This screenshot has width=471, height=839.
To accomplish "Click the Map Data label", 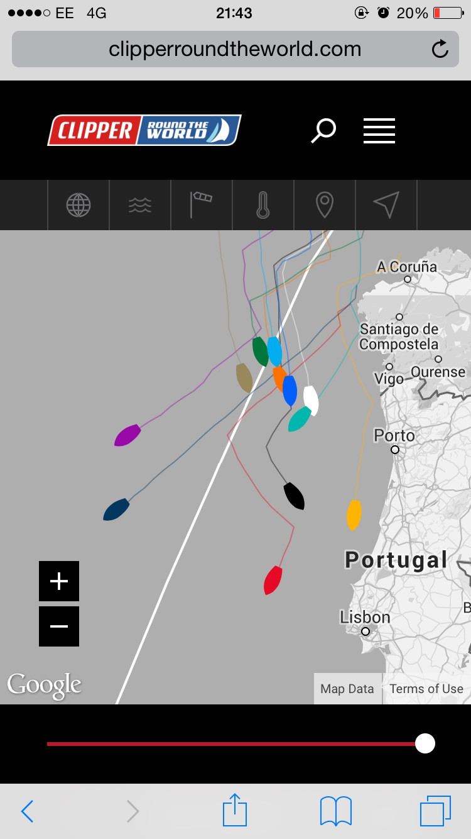I will (347, 689).
